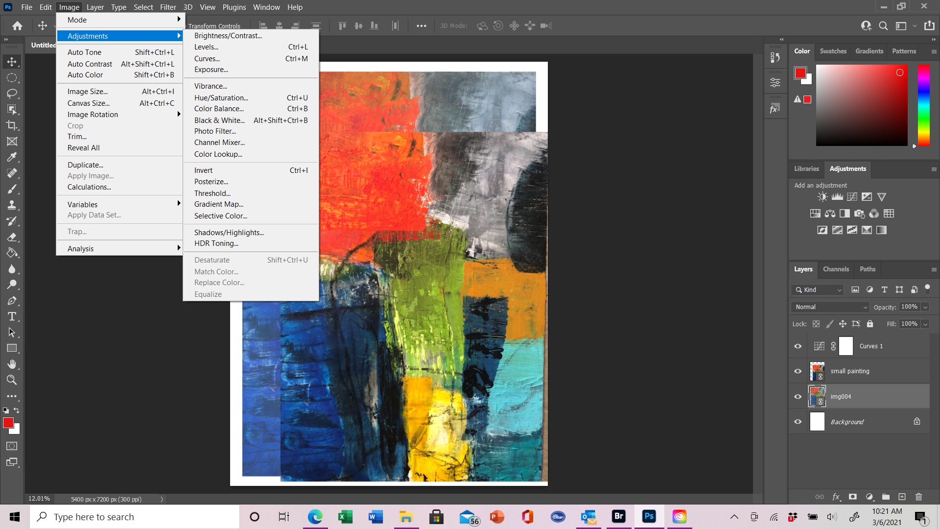
Task: Select the Eyedropper tool
Action: point(12,157)
